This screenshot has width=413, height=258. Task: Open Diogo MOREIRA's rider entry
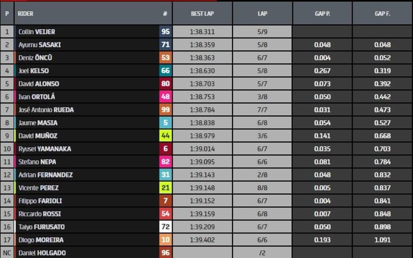pyautogui.click(x=41, y=240)
